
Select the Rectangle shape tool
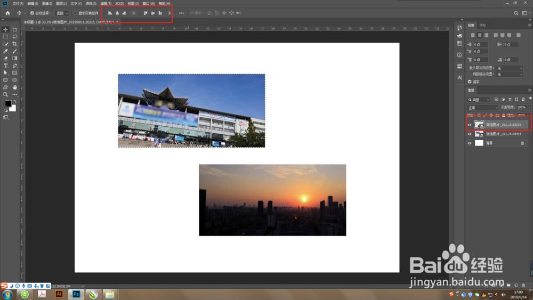coord(14,72)
